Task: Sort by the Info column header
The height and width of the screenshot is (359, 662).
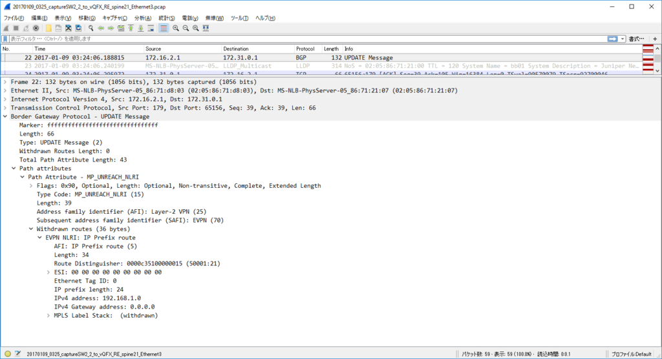Action: [x=492, y=49]
